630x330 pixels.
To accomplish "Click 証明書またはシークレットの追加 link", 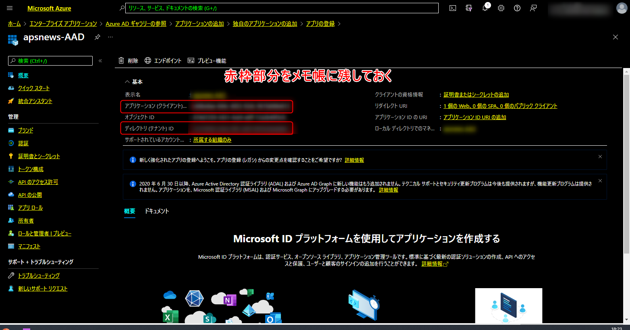I will (x=476, y=95).
